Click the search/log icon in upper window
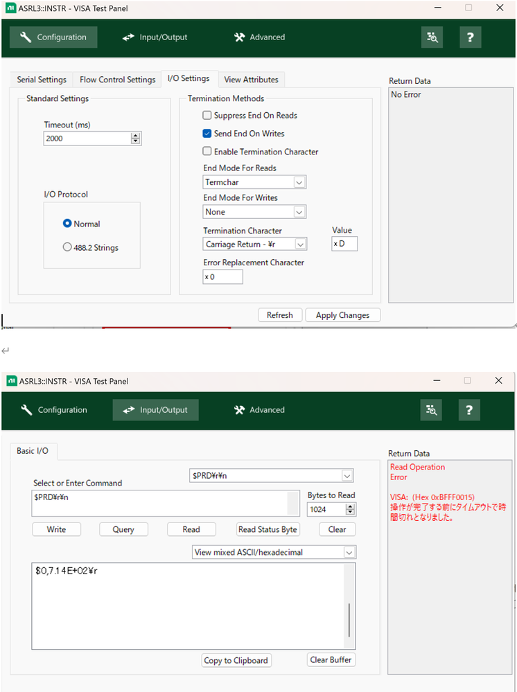The image size is (517, 692). [x=432, y=37]
